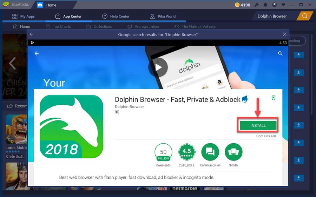This screenshot has width=316, height=197.
Task: Open The Halls of Valhalla section
Action: coord(195,26)
